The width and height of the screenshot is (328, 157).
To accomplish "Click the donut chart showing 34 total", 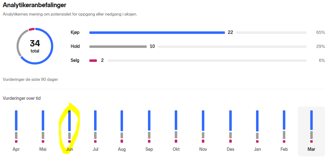I will coord(35,46).
